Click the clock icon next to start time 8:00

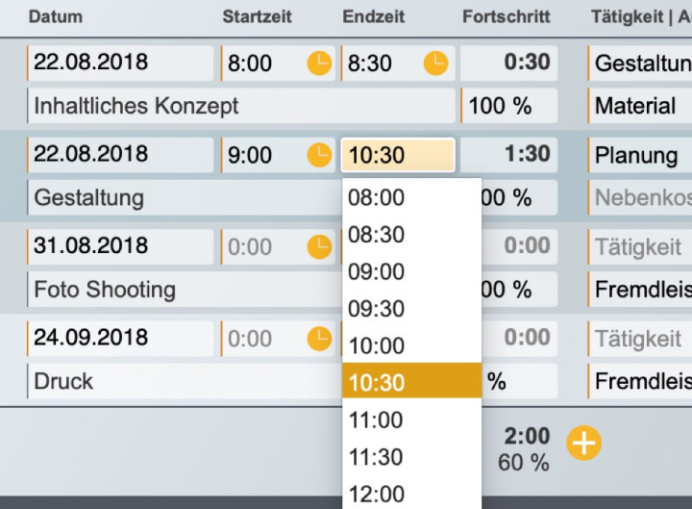318,64
